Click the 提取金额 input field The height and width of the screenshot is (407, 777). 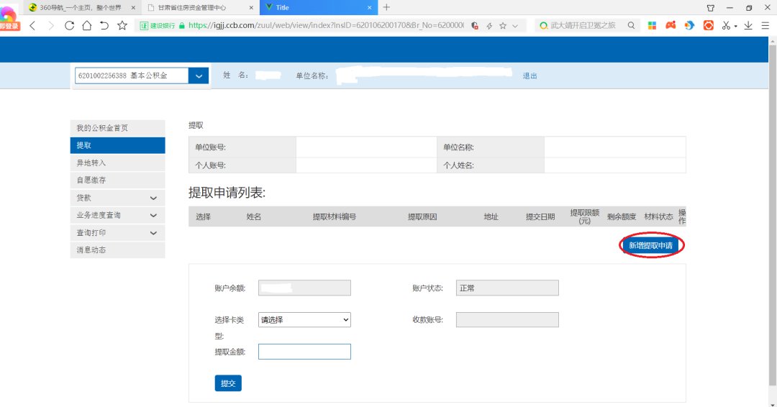pyautogui.click(x=304, y=352)
